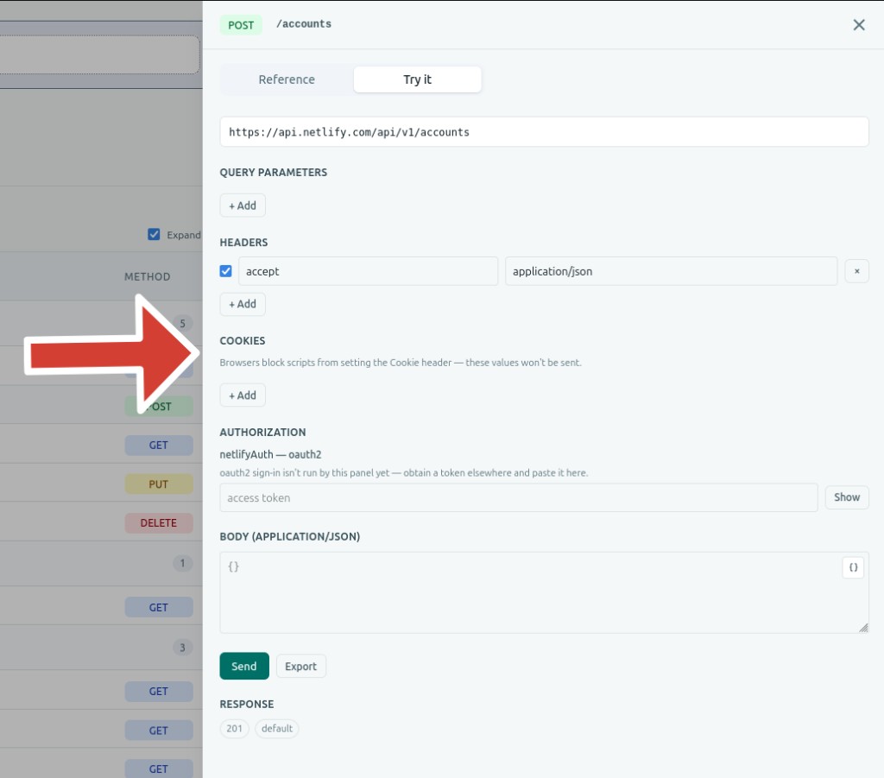Add a query parameter
The width and height of the screenshot is (884, 778).
point(243,206)
